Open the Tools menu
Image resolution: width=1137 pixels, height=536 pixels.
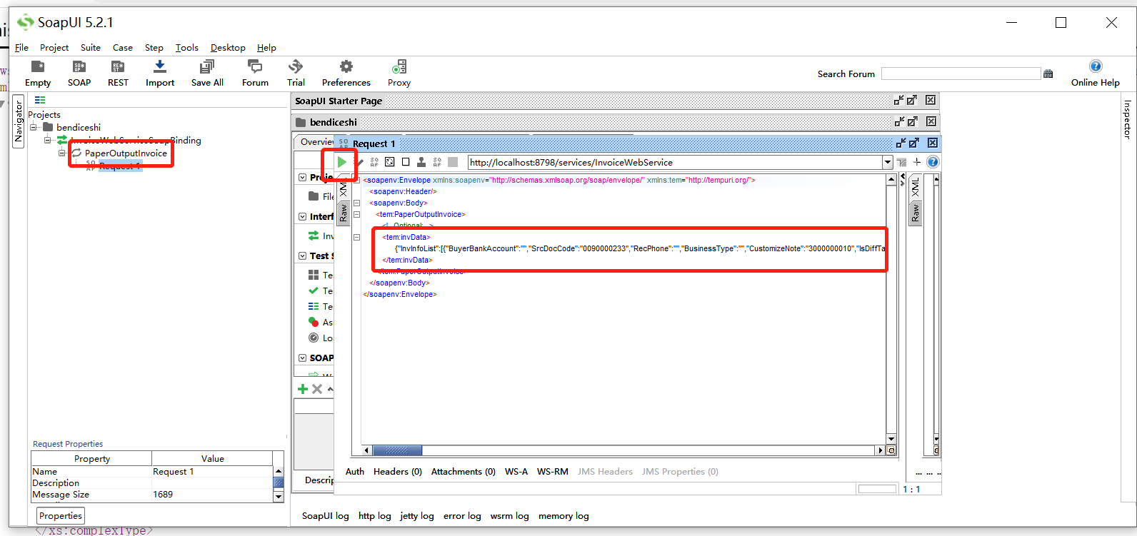[x=187, y=47]
